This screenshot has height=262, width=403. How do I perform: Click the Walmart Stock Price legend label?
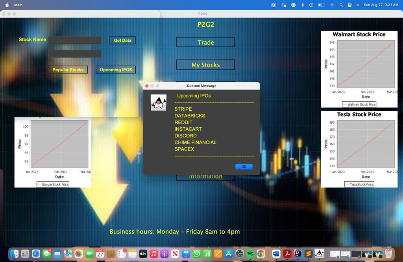pos(359,104)
